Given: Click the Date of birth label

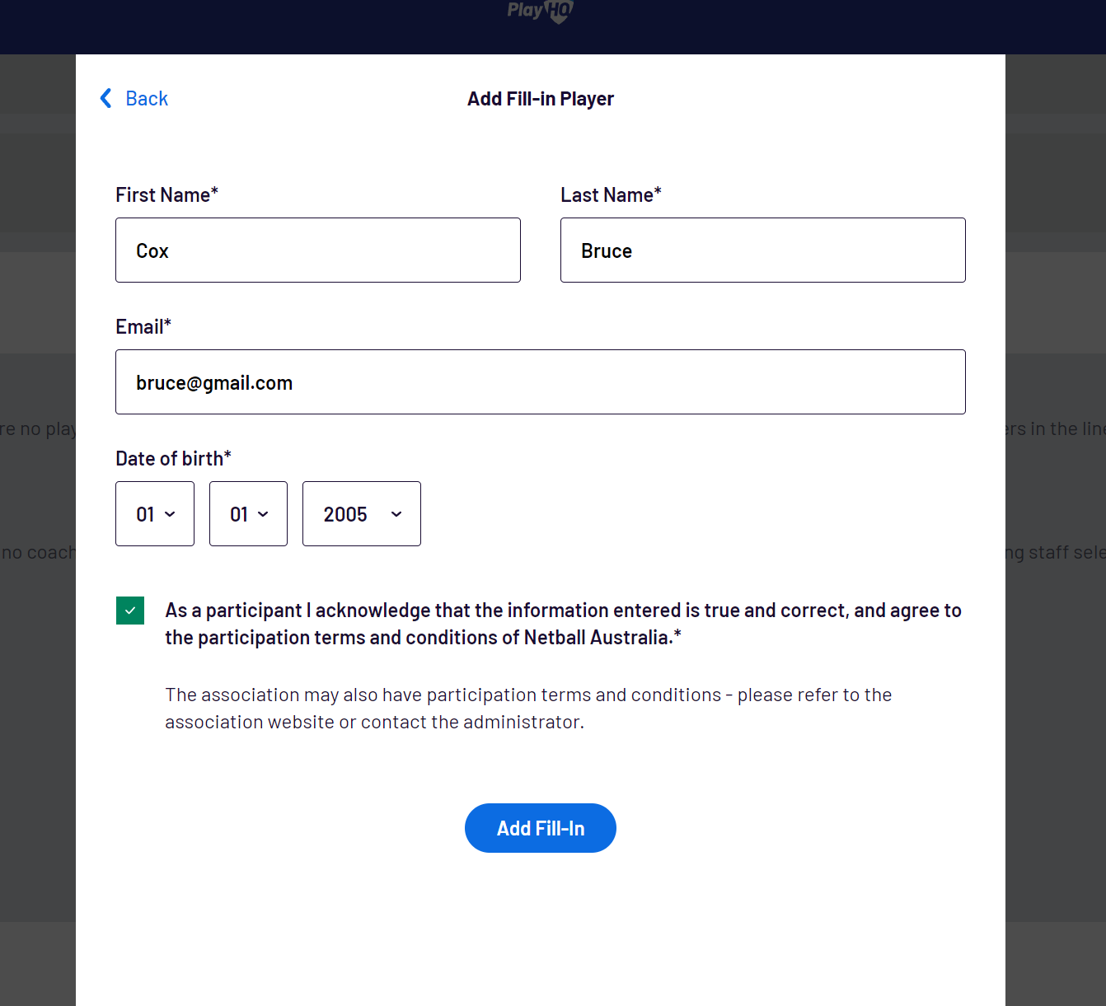Looking at the screenshot, I should pyautogui.click(x=173, y=459).
